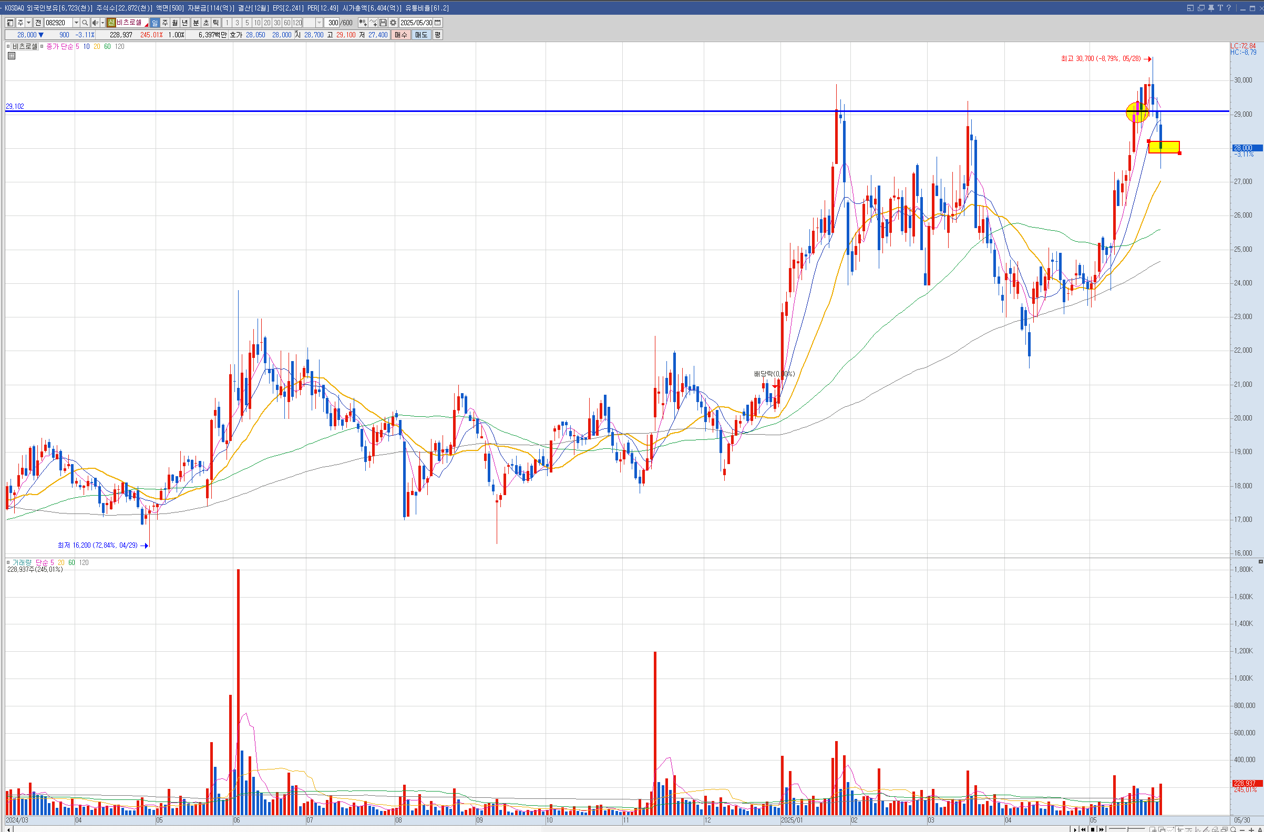The height and width of the screenshot is (832, 1264).
Task: Open the minute interval combo box dropdown
Action: [319, 23]
